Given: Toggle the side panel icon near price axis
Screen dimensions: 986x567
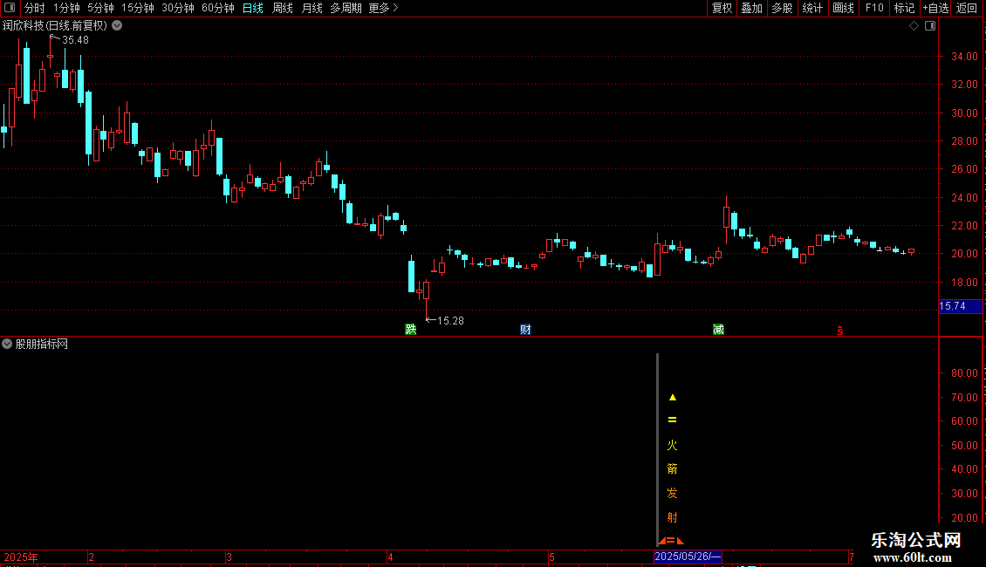Looking at the screenshot, I should tap(930, 26).
